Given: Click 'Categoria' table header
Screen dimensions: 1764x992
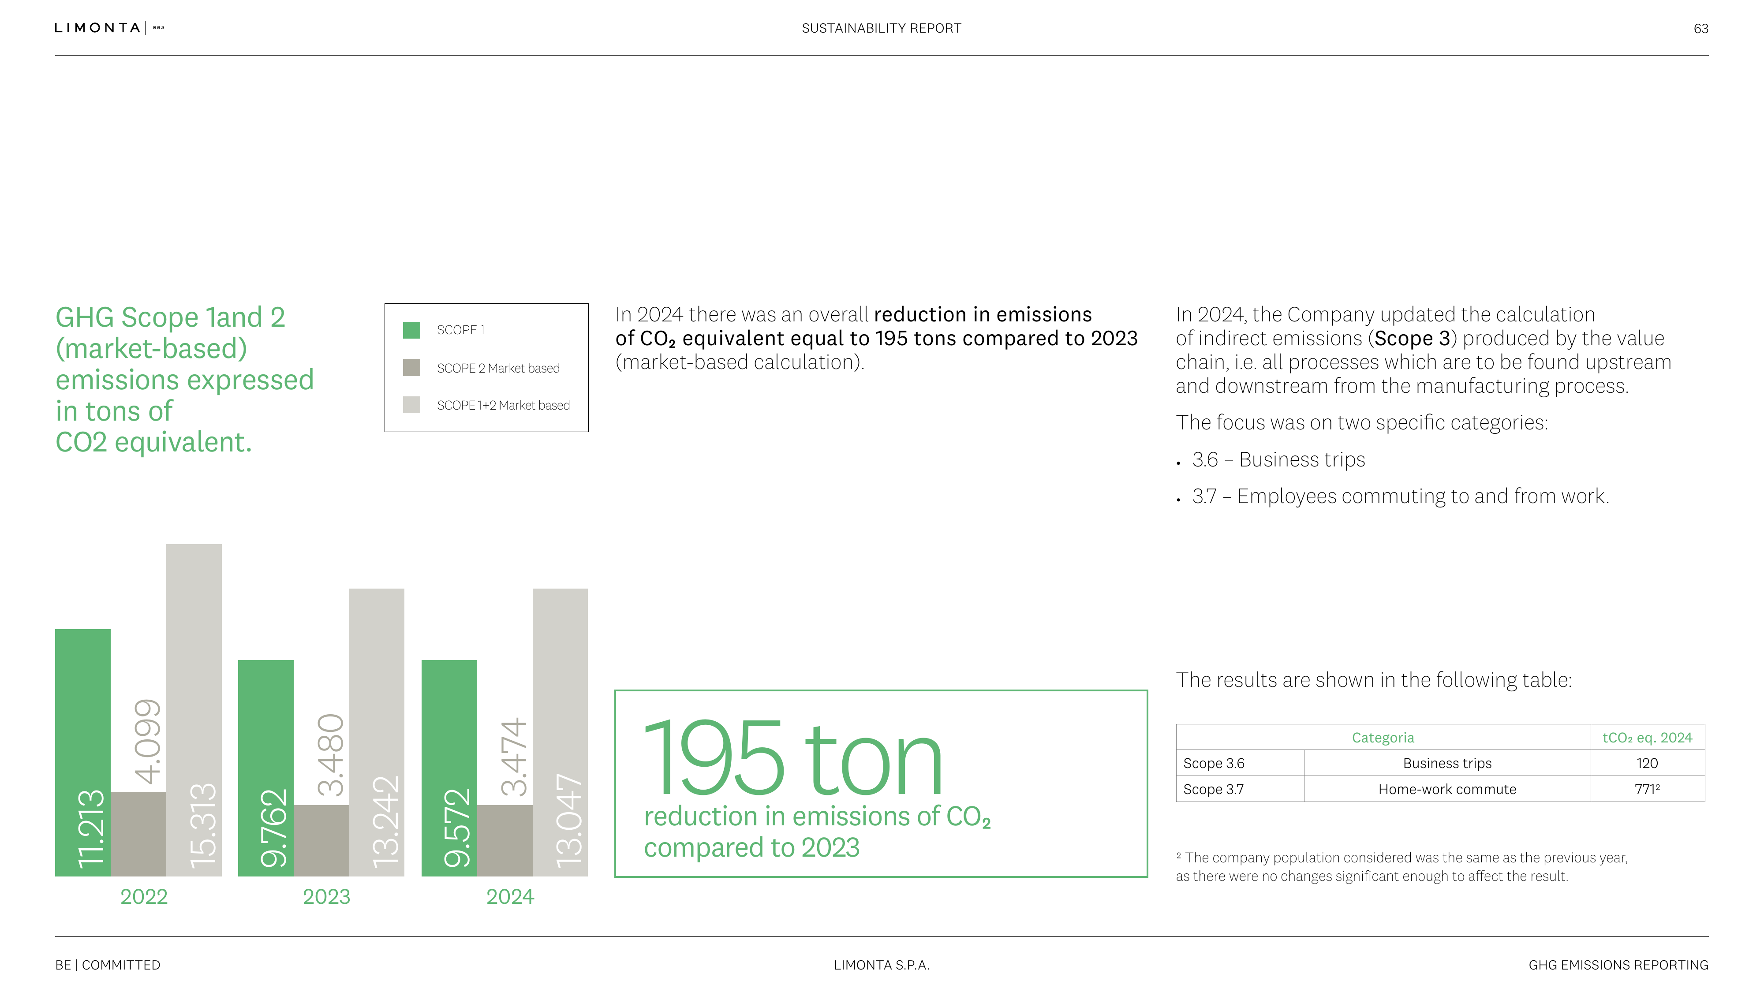Looking at the screenshot, I should click(1383, 737).
